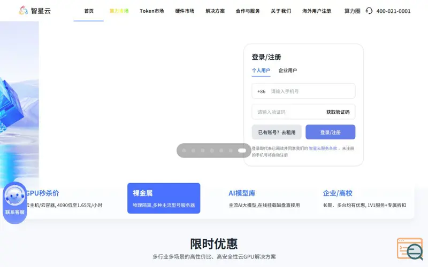This screenshot has width=428, height=267.
Task: Click the 登录/注册 panel title
Action: coord(266,57)
